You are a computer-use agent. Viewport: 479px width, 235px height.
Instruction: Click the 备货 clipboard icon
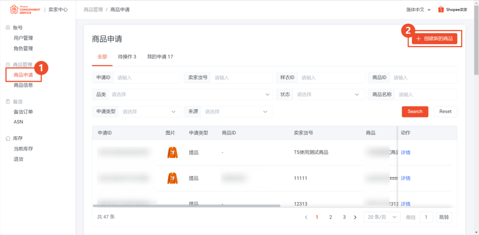pyautogui.click(x=8, y=102)
